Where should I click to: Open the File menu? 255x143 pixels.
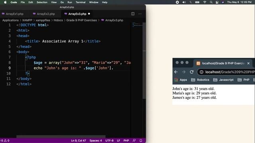coord(23,2)
